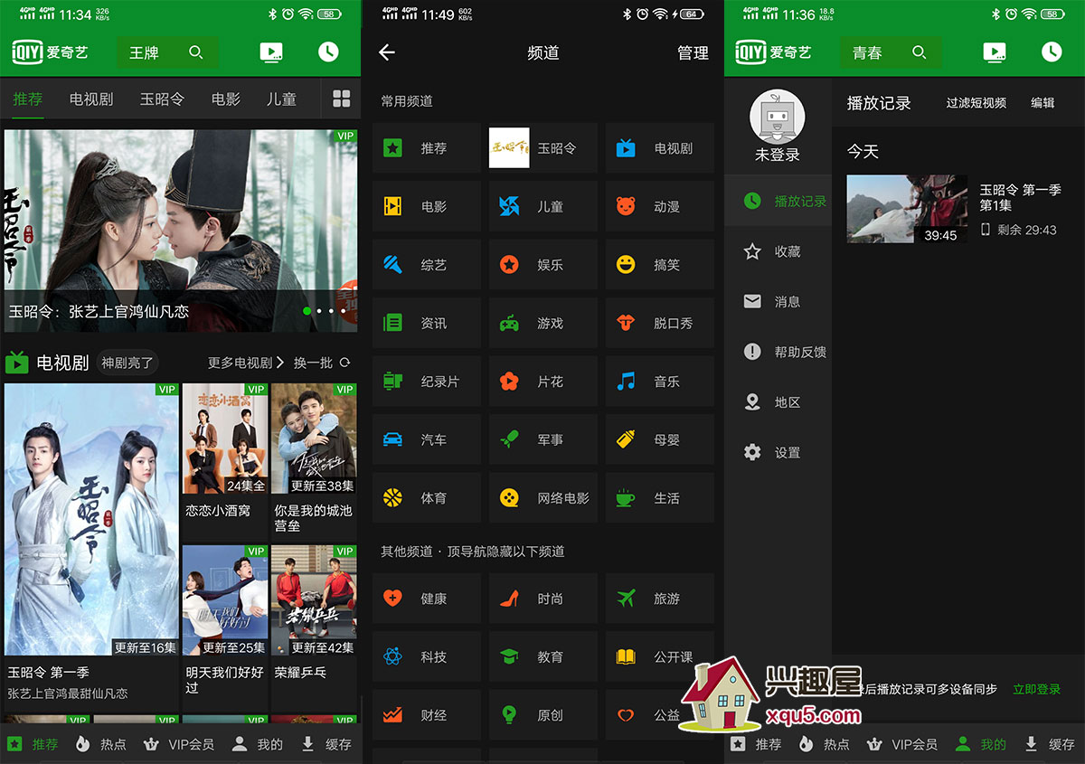Switch to the 电视剧 top tab
Screen dimensions: 1085x764
pos(91,99)
